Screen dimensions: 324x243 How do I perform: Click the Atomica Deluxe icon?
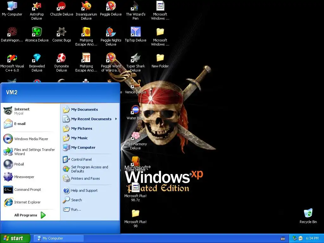coord(37,32)
